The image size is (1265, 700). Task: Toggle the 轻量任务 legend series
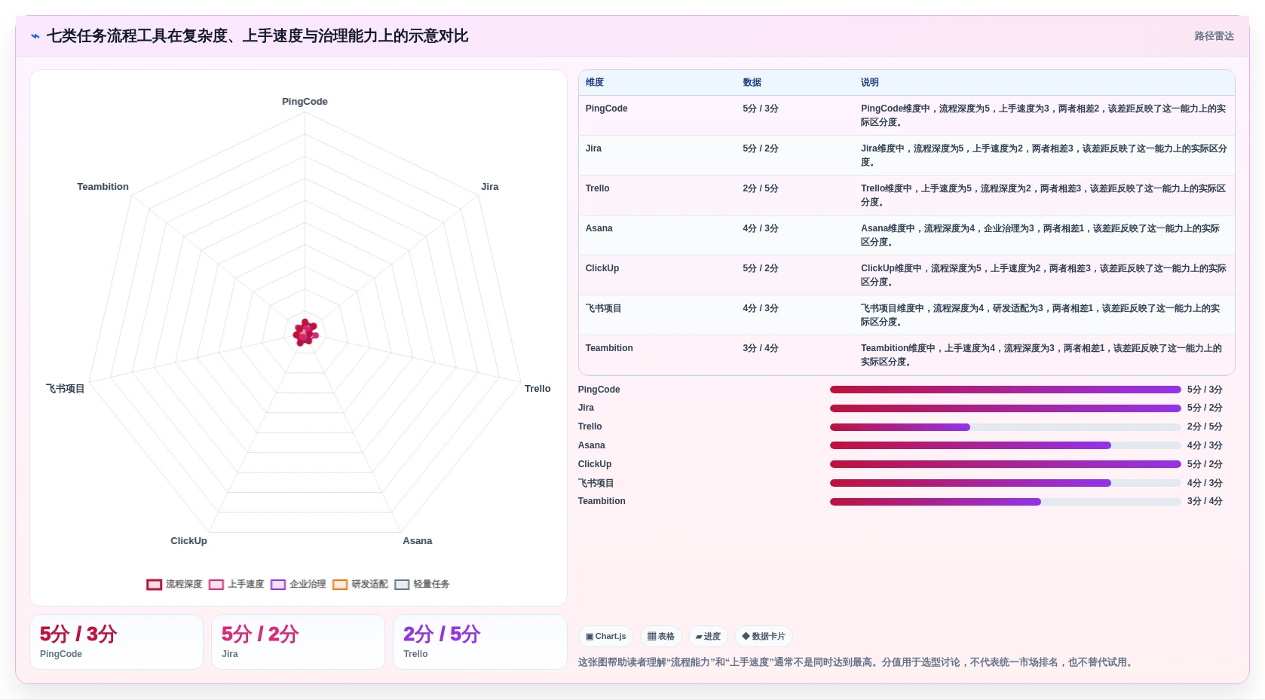coord(421,584)
